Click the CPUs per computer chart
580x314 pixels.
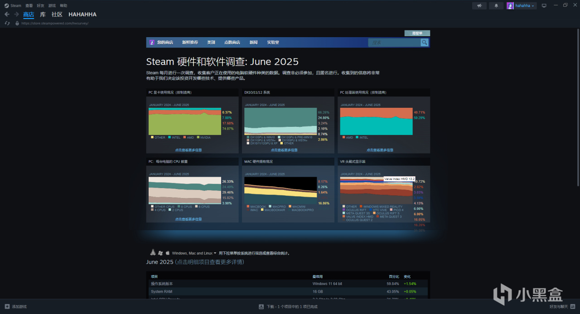click(184, 190)
